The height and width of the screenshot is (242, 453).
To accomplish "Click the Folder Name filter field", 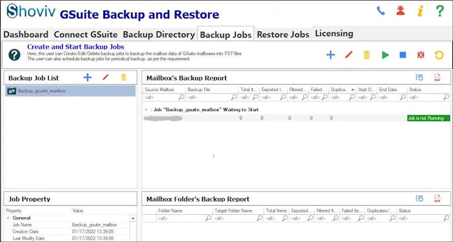I will [x=184, y=218].
